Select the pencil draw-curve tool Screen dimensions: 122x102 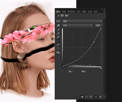[x=58, y=45]
